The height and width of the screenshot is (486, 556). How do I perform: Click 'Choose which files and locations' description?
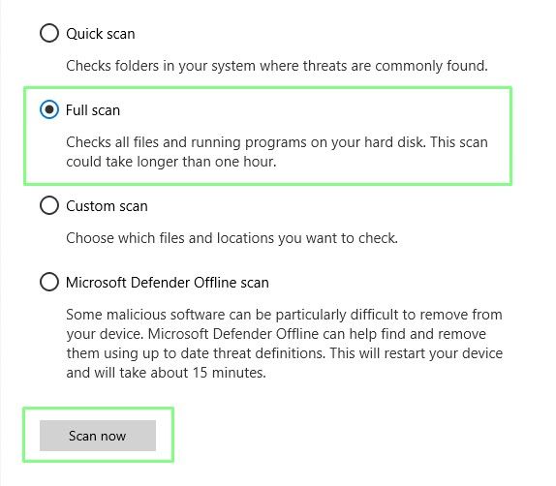(232, 238)
